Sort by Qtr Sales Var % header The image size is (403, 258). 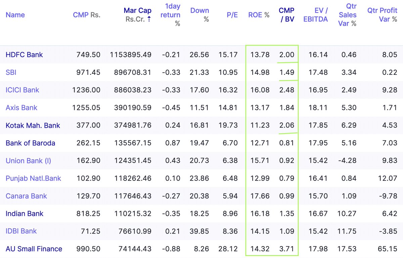click(x=347, y=15)
